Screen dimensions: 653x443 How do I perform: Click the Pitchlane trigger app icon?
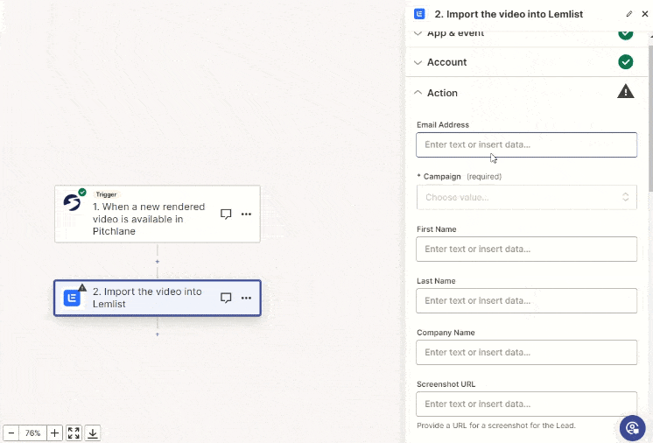tap(72, 203)
